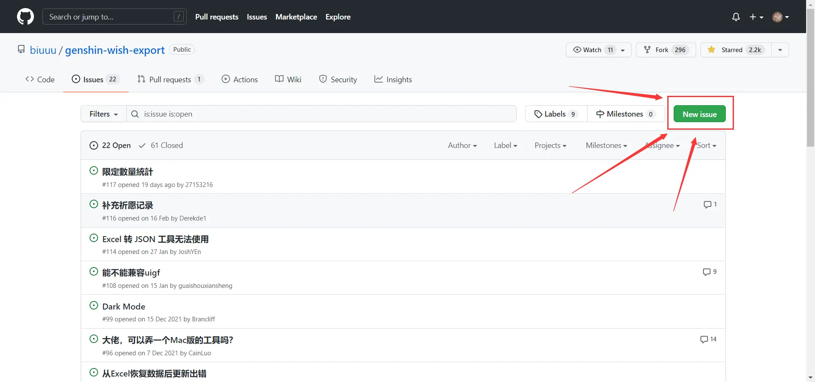Open the Sort dropdown
The width and height of the screenshot is (815, 382).
pyautogui.click(x=706, y=145)
